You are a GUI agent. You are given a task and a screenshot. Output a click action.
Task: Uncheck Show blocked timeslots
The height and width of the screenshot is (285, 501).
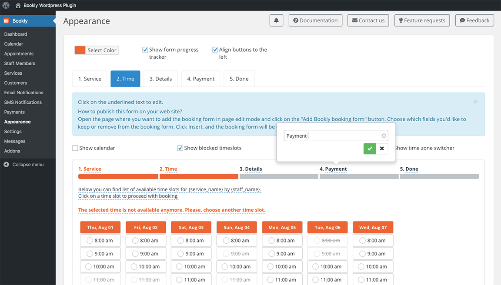point(180,148)
